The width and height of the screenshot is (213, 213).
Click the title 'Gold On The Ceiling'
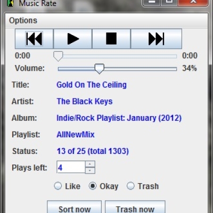click(x=92, y=85)
